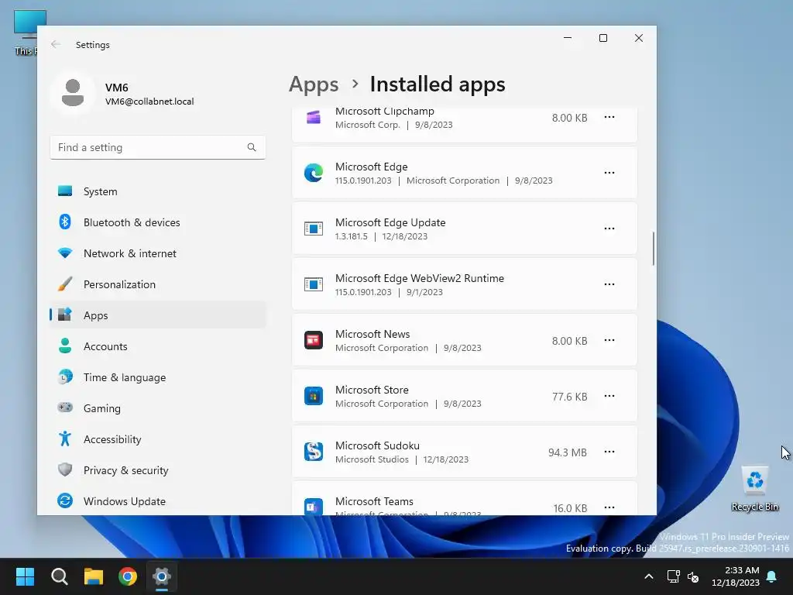This screenshot has width=793, height=595.
Task: Open Recycle Bin desktop icon
Action: click(754, 489)
